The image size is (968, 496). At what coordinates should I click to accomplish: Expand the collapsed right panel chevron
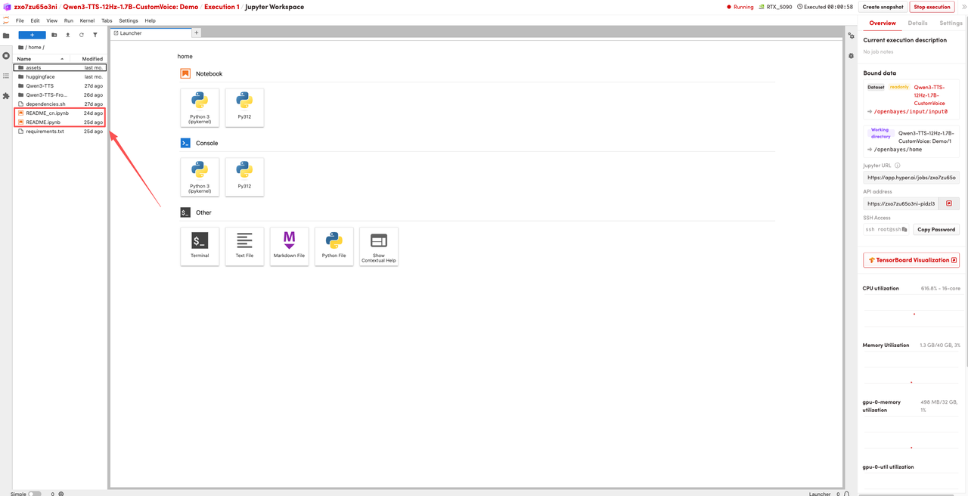click(963, 7)
